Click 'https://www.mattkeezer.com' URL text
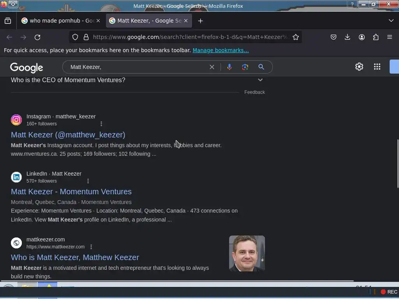 point(55,247)
